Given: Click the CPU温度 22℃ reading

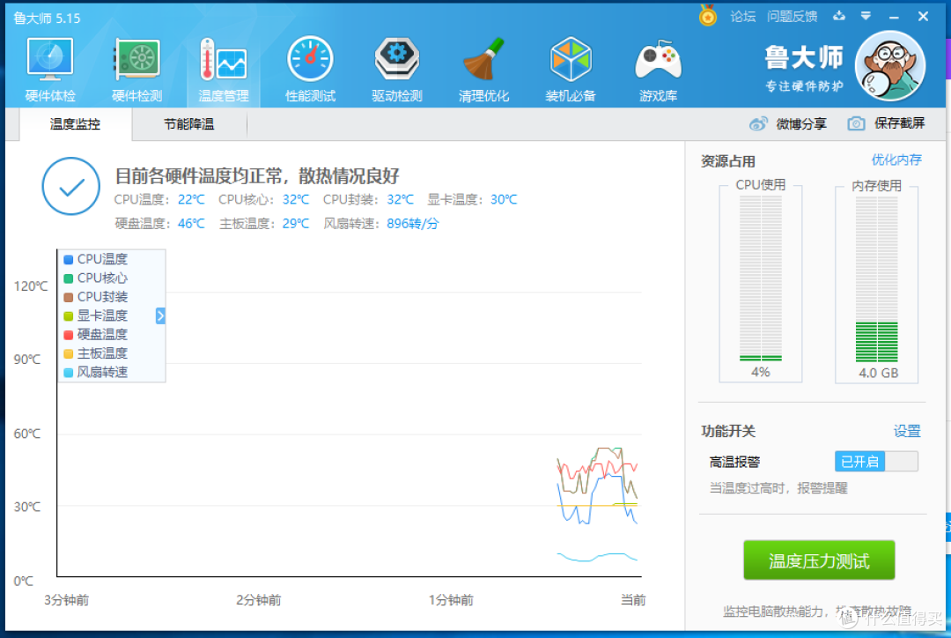Looking at the screenshot, I should coord(159,200).
